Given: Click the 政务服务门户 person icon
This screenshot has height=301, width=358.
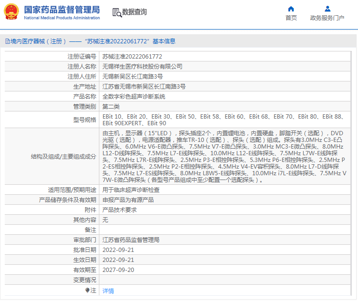Looking at the screenshot, I should tap(327, 9).
